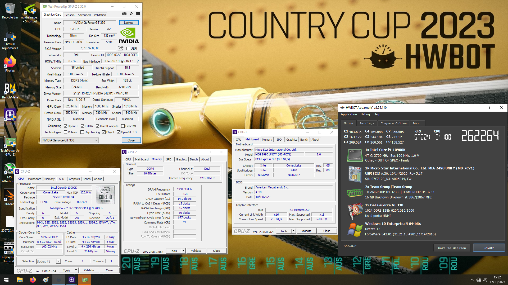
Task: Open HWBOT Aquamark3 desktop icon
Action: point(10,40)
